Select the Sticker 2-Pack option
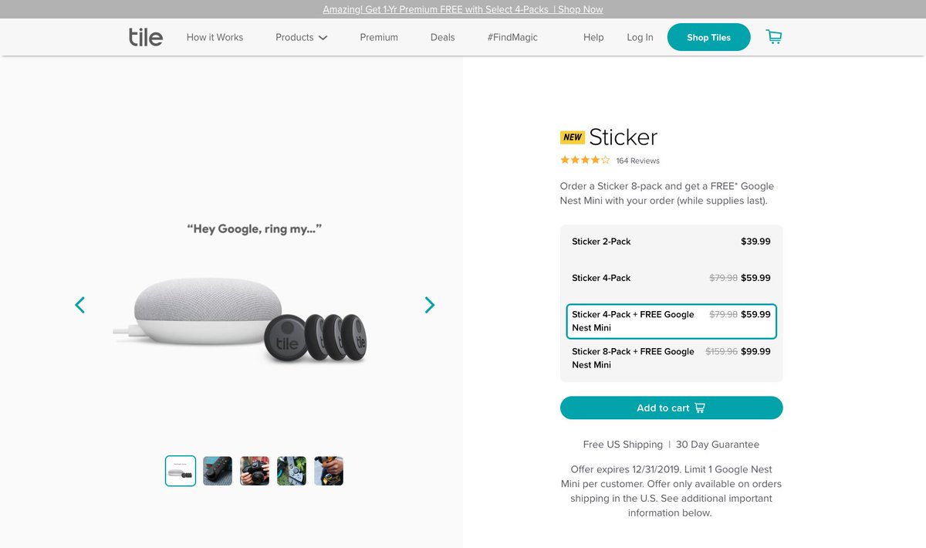926x548 pixels. (671, 242)
